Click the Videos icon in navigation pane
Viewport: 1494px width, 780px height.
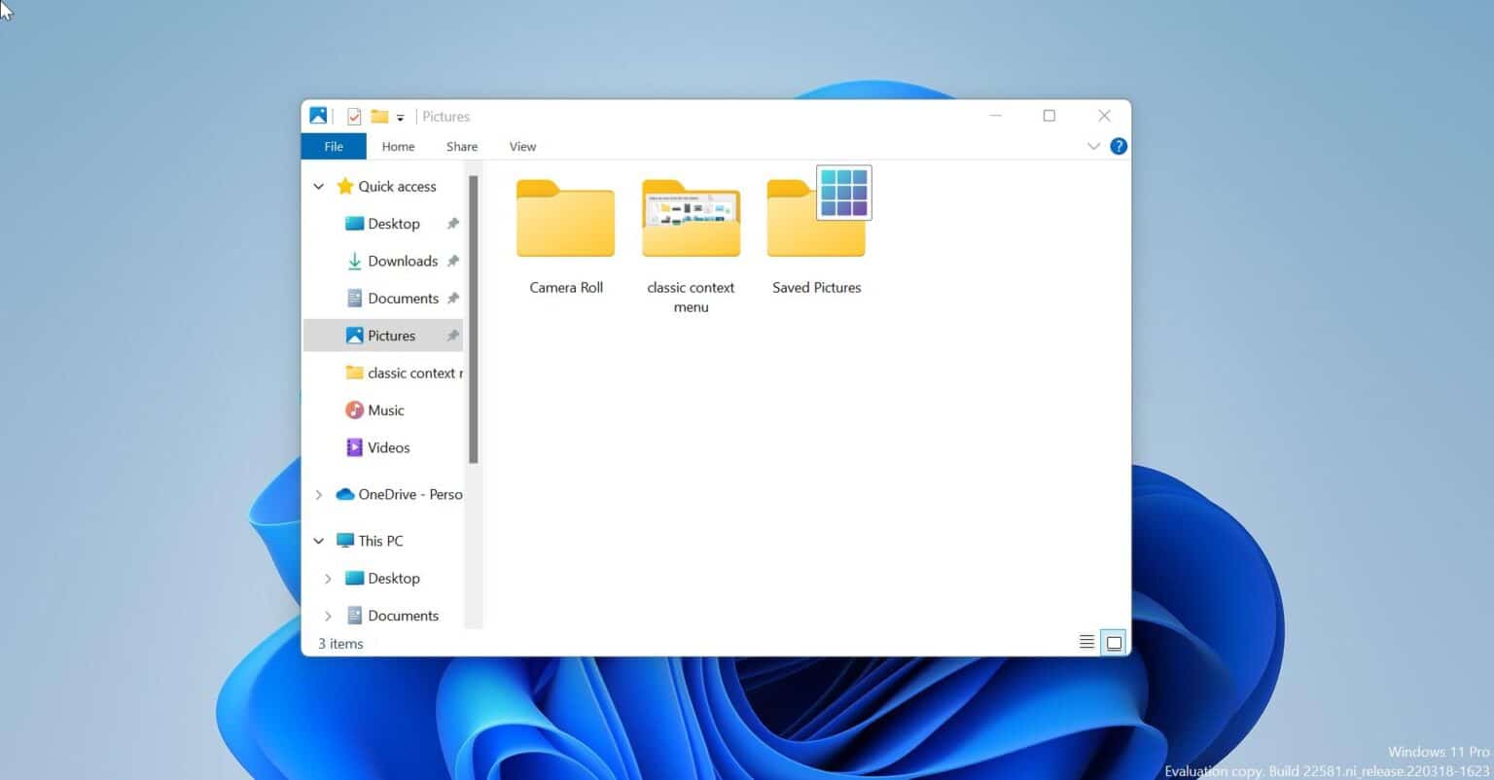point(355,447)
